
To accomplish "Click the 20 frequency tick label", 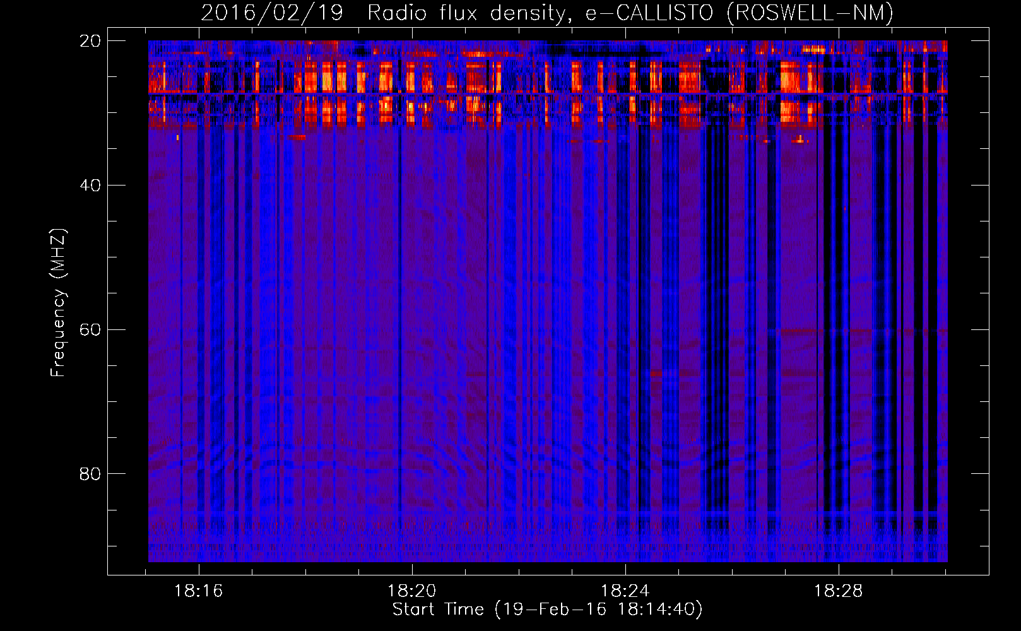I will [90, 41].
